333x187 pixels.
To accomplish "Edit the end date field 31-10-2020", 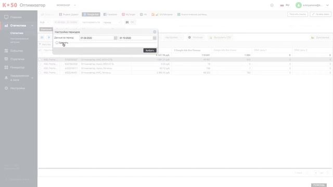I will click(135, 38).
